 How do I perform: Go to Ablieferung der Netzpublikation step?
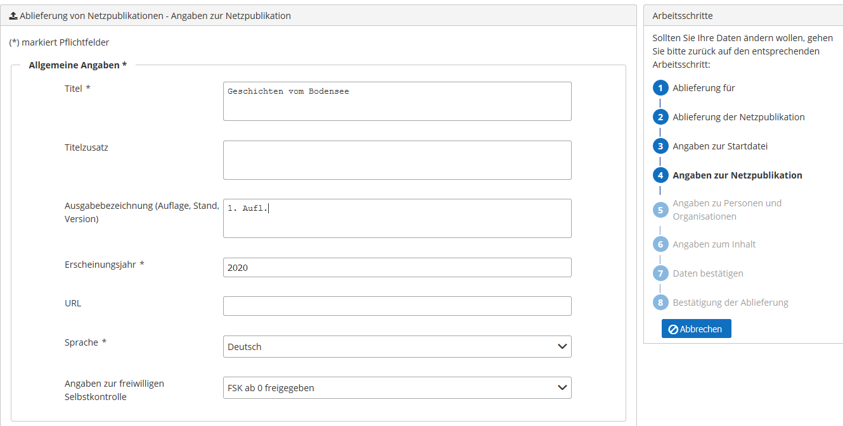coord(738,117)
